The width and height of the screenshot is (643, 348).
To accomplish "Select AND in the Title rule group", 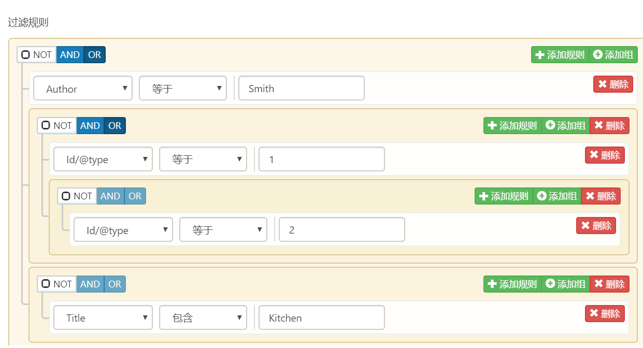I will point(90,284).
